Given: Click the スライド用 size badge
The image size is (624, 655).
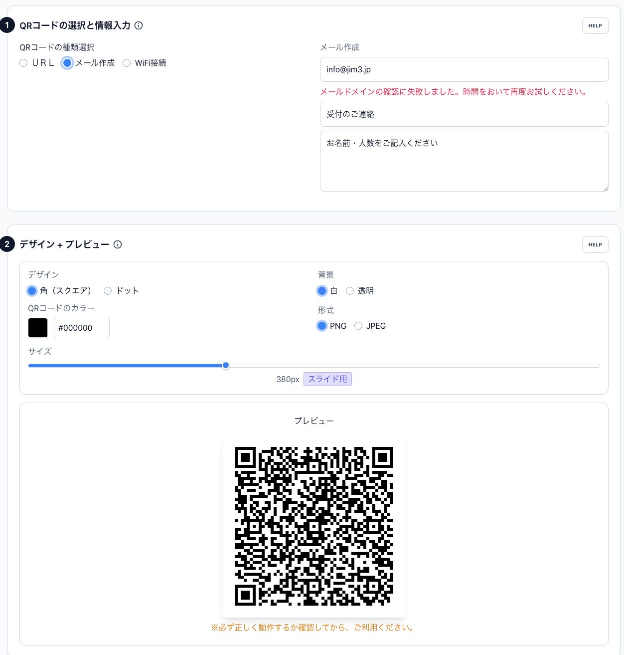Looking at the screenshot, I should pos(327,379).
